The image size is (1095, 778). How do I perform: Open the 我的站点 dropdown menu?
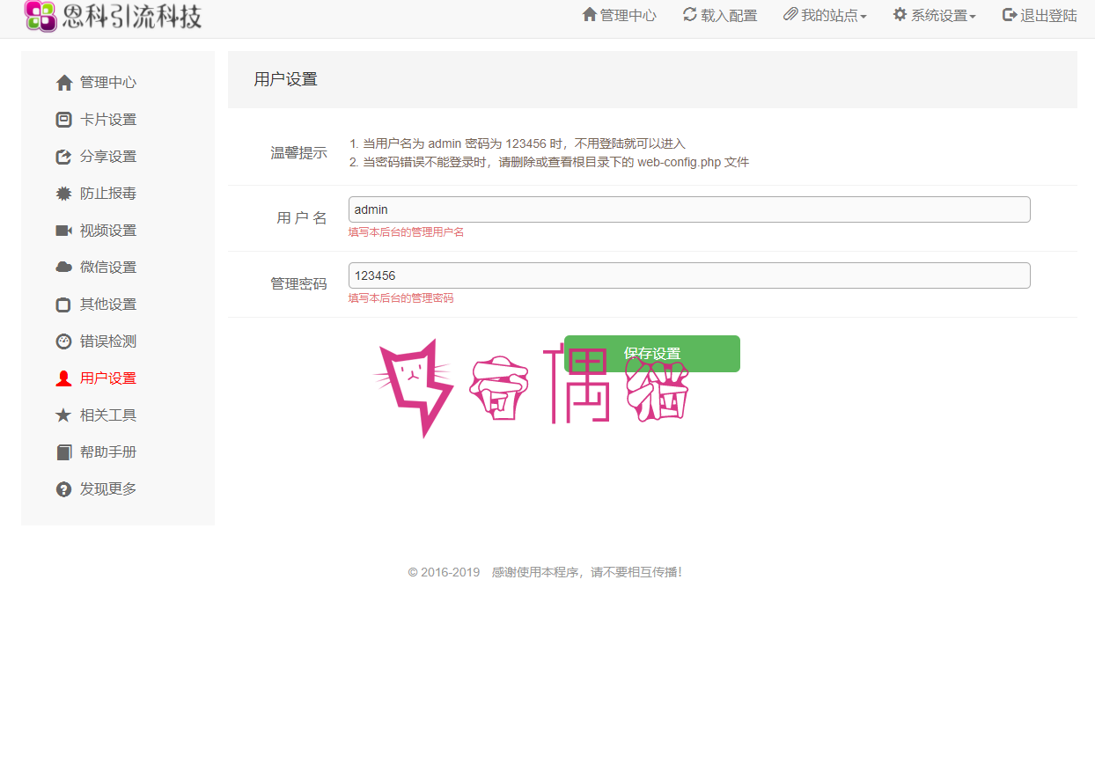tap(825, 16)
